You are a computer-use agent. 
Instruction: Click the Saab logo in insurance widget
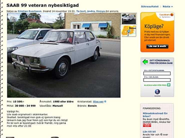pyautogui.click(x=157, y=92)
